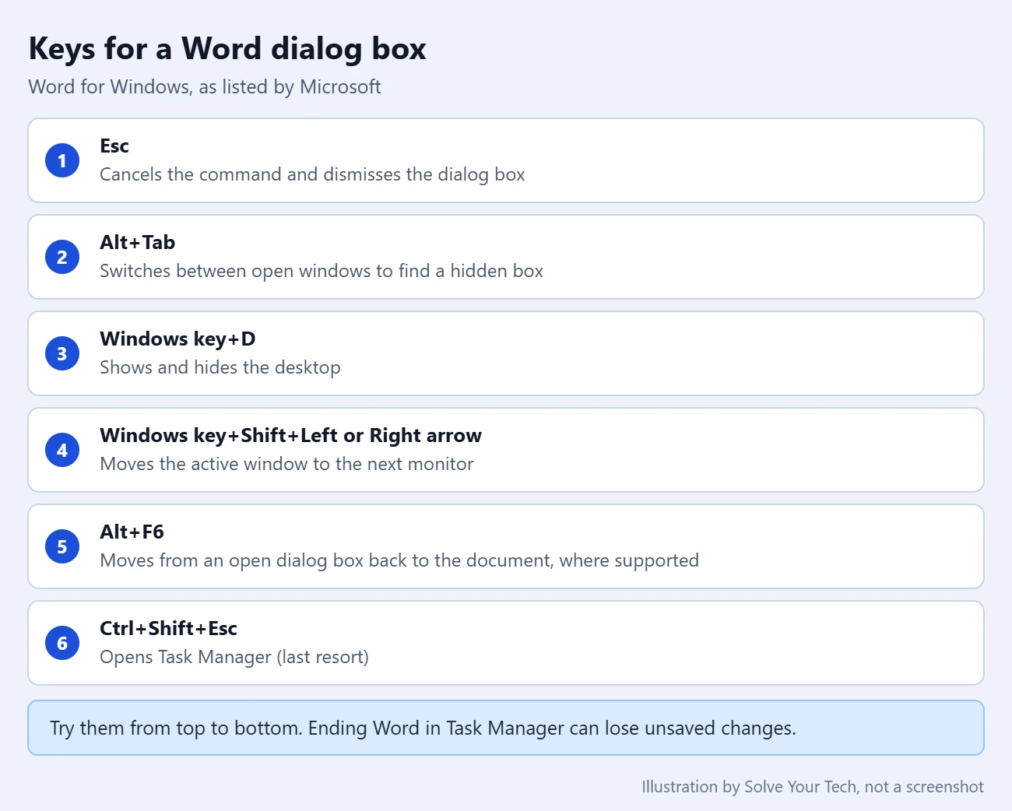Select the number 5 badge beside Alt+F6
This screenshot has width=1012, height=811.
(62, 546)
